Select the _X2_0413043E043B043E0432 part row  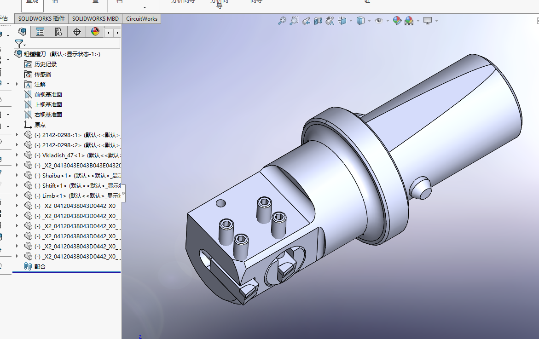point(72,165)
